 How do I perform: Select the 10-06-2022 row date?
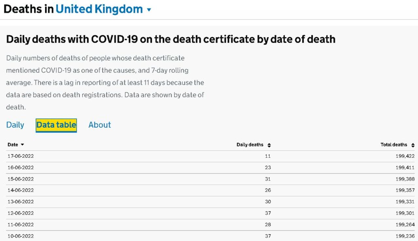pyautogui.click(x=21, y=236)
